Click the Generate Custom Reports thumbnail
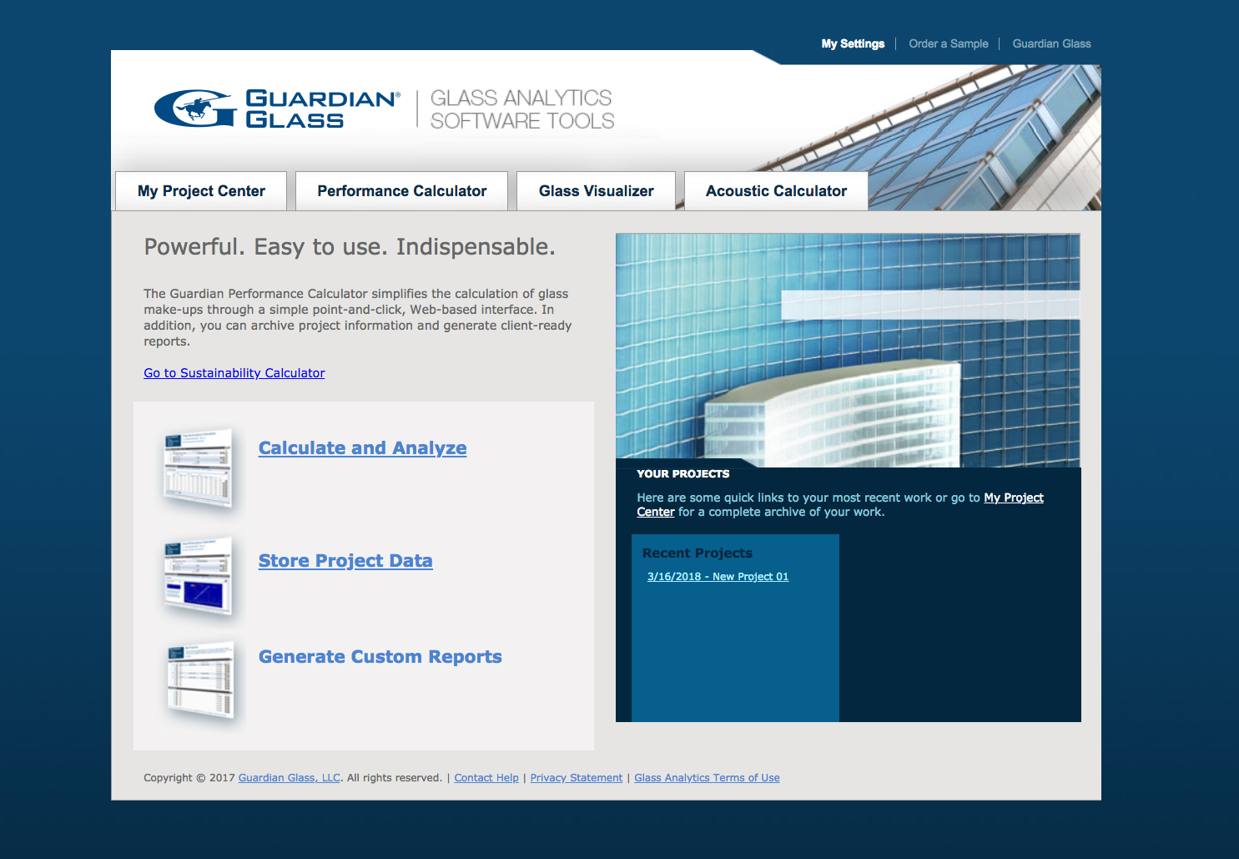 pos(200,681)
